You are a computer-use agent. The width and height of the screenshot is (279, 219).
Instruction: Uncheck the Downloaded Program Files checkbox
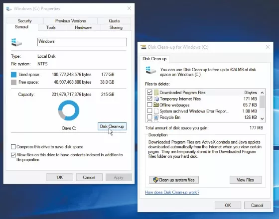(x=149, y=92)
